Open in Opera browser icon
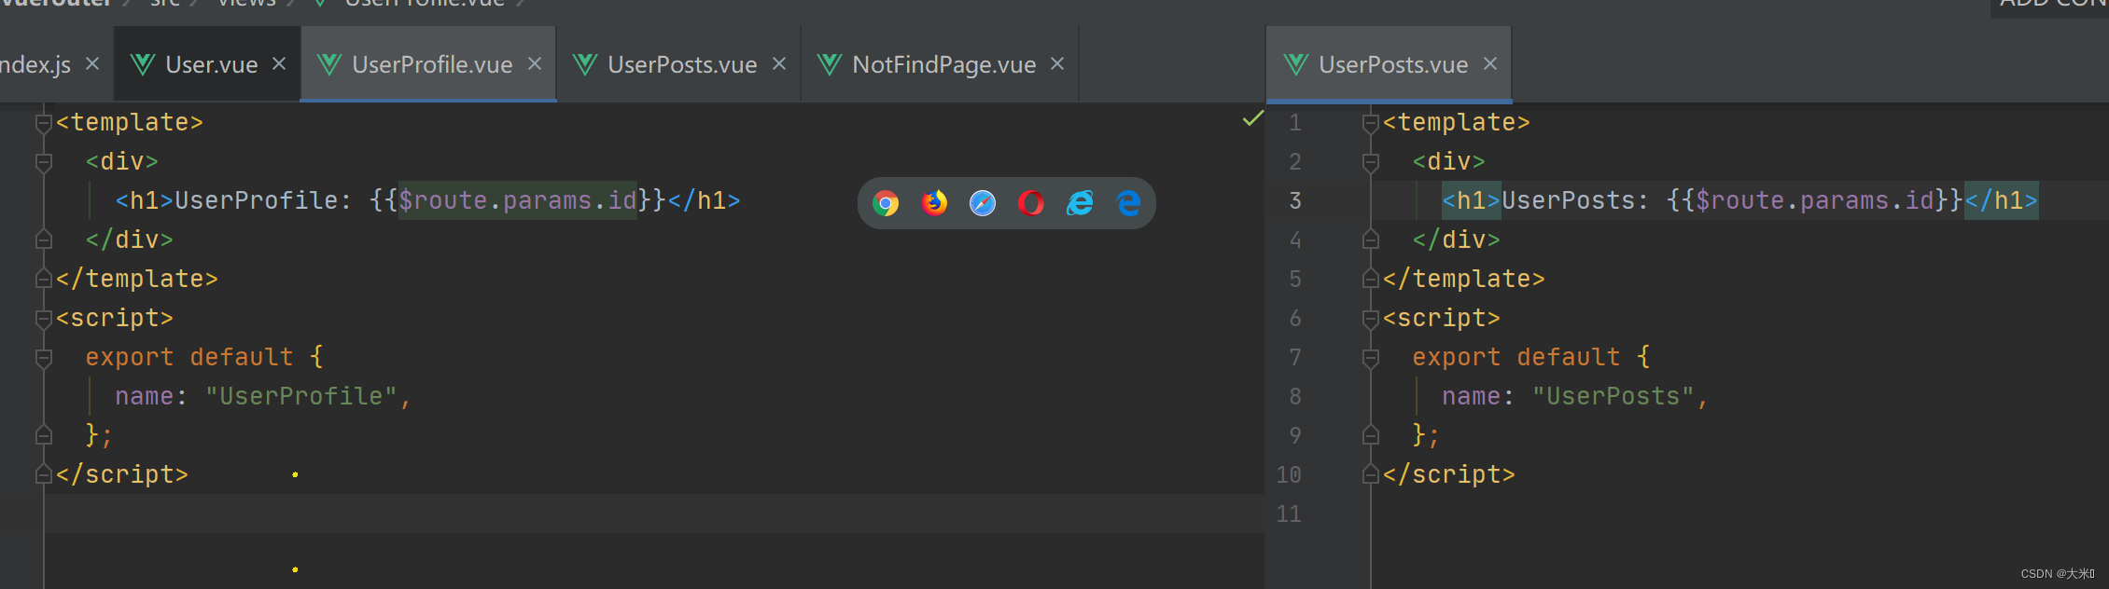Screen dimensions: 2109x589 [1031, 202]
